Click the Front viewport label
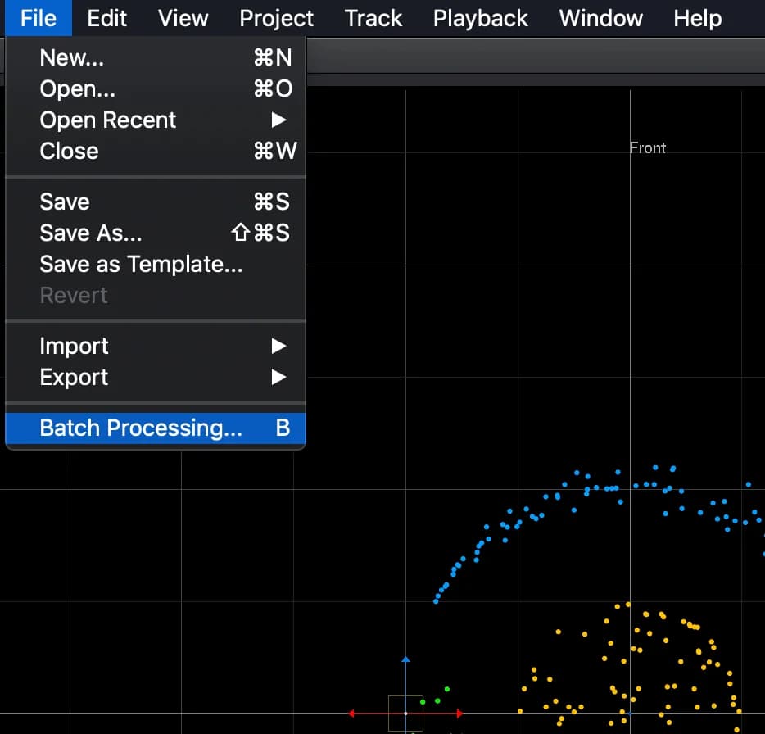Viewport: 765px width, 734px height. click(x=647, y=147)
